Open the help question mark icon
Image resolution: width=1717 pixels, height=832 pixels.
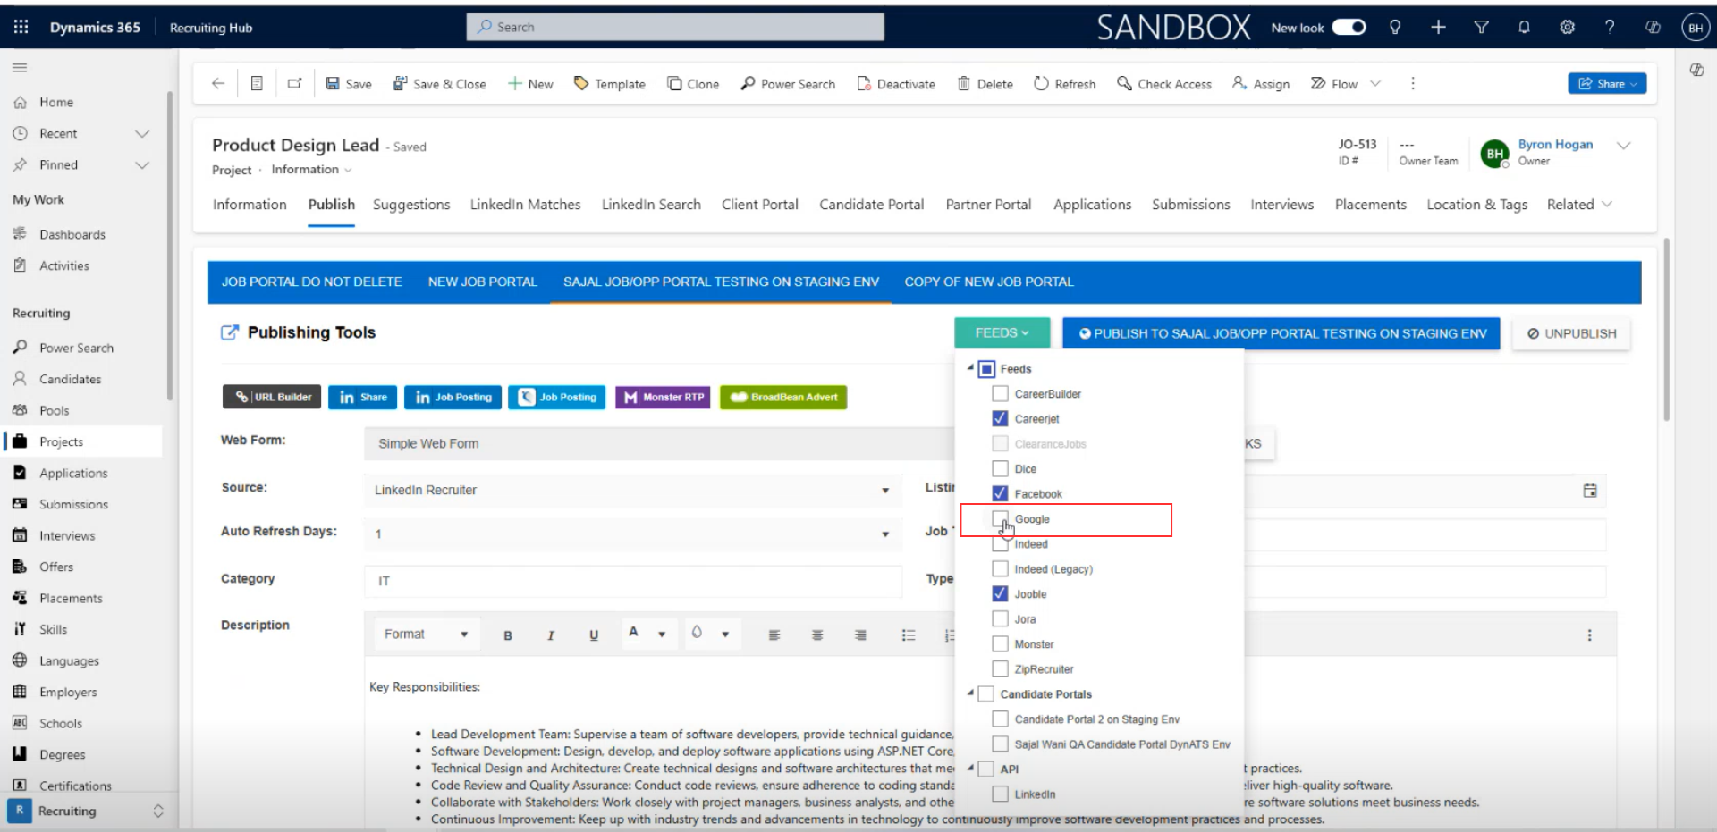pyautogui.click(x=1610, y=28)
